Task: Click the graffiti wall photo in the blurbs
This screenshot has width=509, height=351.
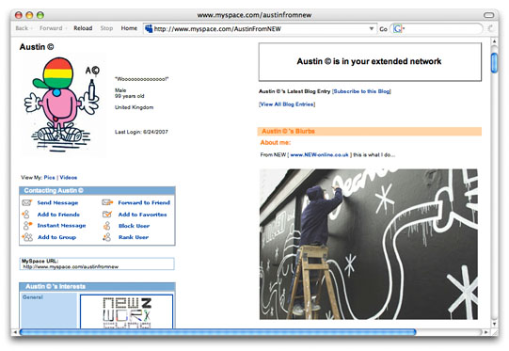Action: [x=369, y=244]
